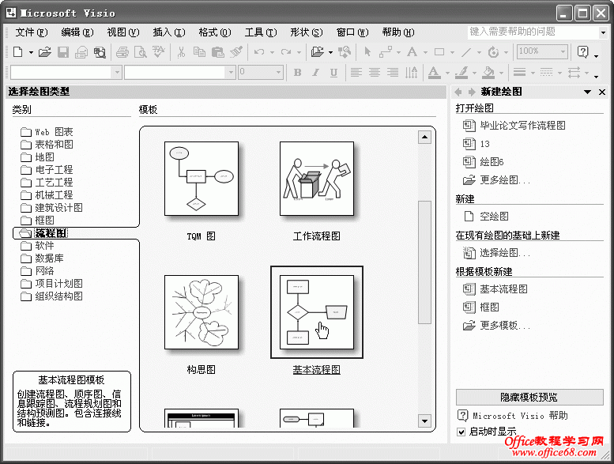
Task: Click the Font Color A icon
Action: [x=434, y=73]
